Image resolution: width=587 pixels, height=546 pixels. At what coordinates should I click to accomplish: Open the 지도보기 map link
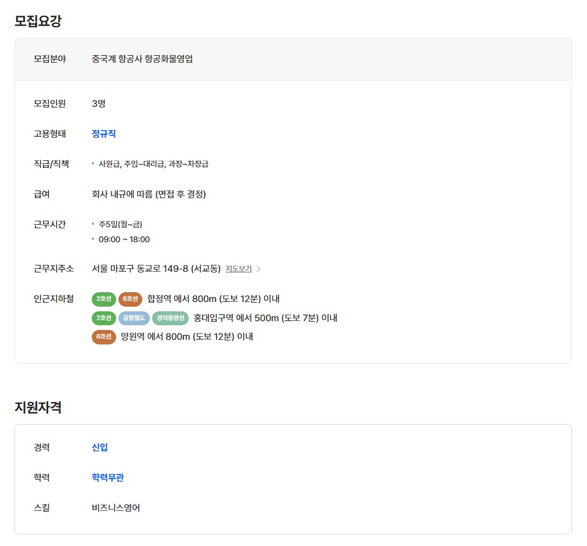pyautogui.click(x=238, y=269)
